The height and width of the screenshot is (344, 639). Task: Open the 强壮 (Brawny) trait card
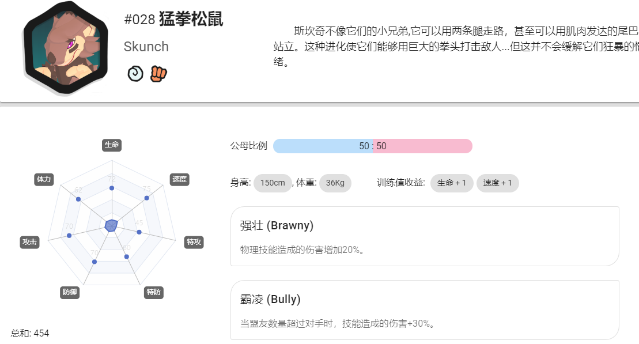pyautogui.click(x=425, y=236)
